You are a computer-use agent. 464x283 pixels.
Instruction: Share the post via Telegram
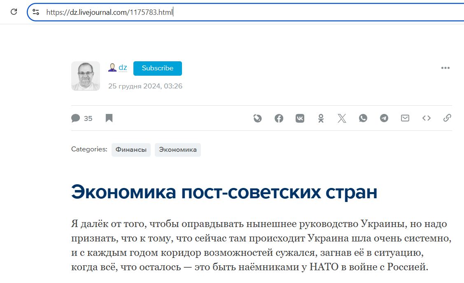[384, 118]
